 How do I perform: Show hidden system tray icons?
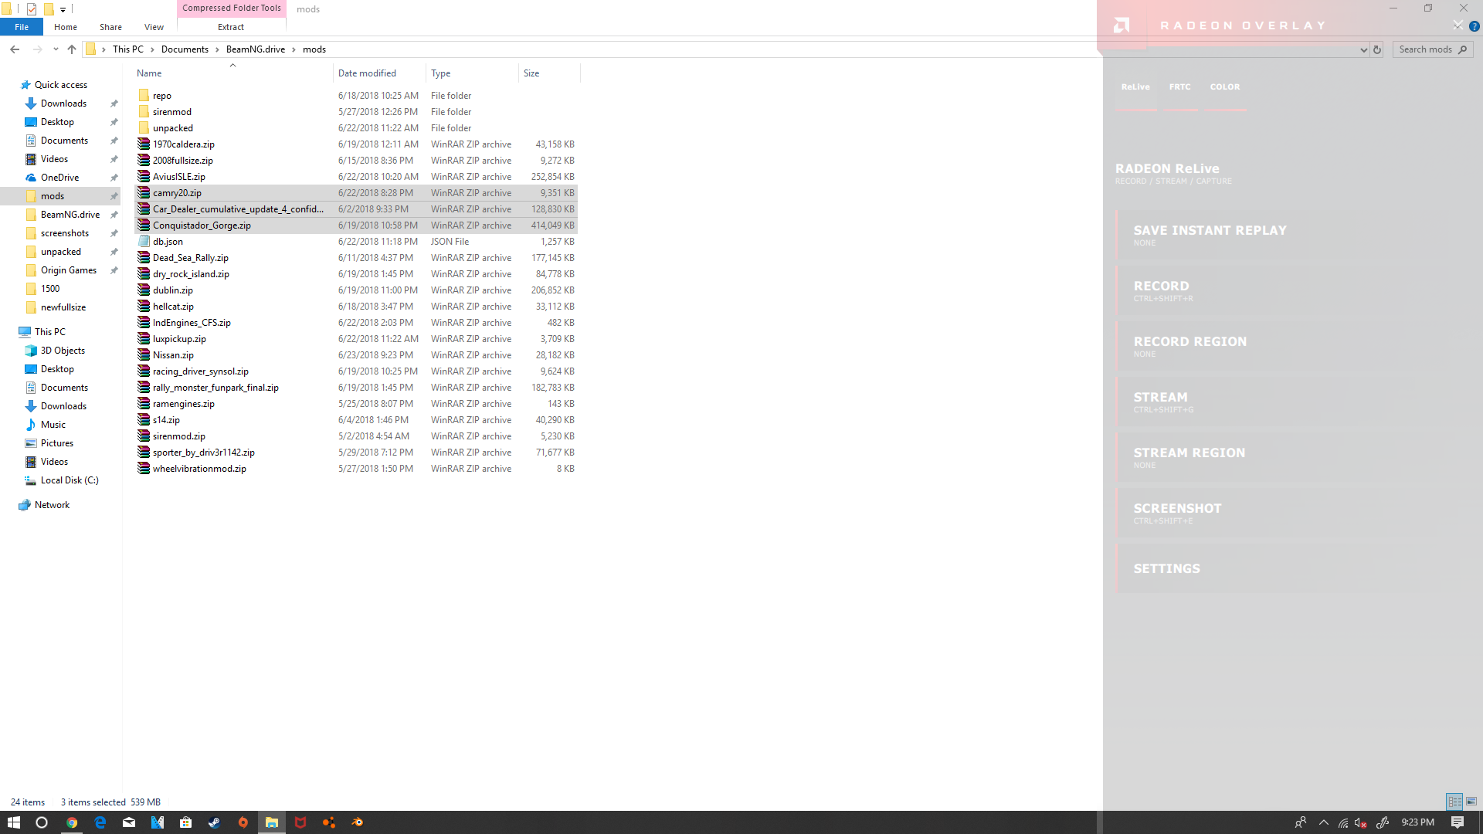[1324, 822]
